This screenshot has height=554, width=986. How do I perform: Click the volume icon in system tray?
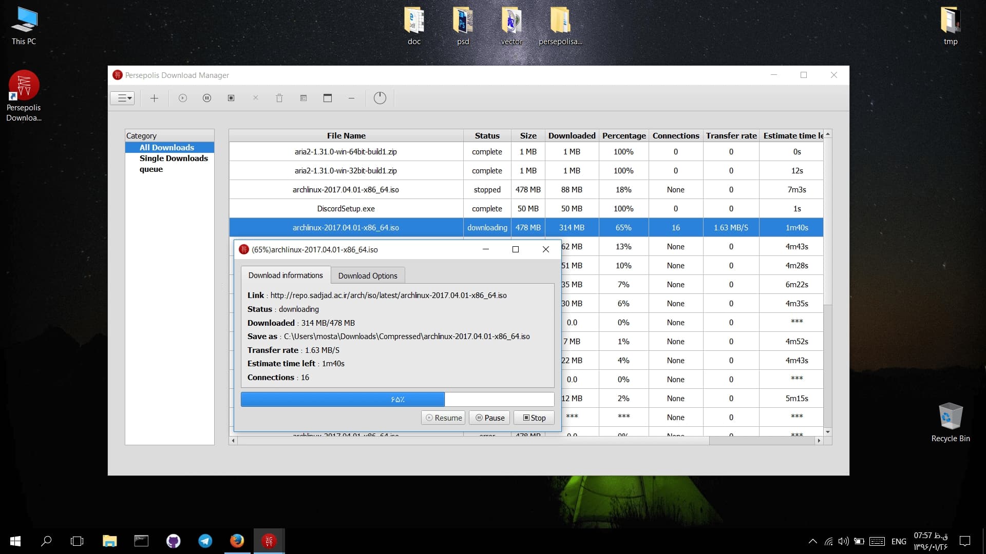tap(843, 541)
